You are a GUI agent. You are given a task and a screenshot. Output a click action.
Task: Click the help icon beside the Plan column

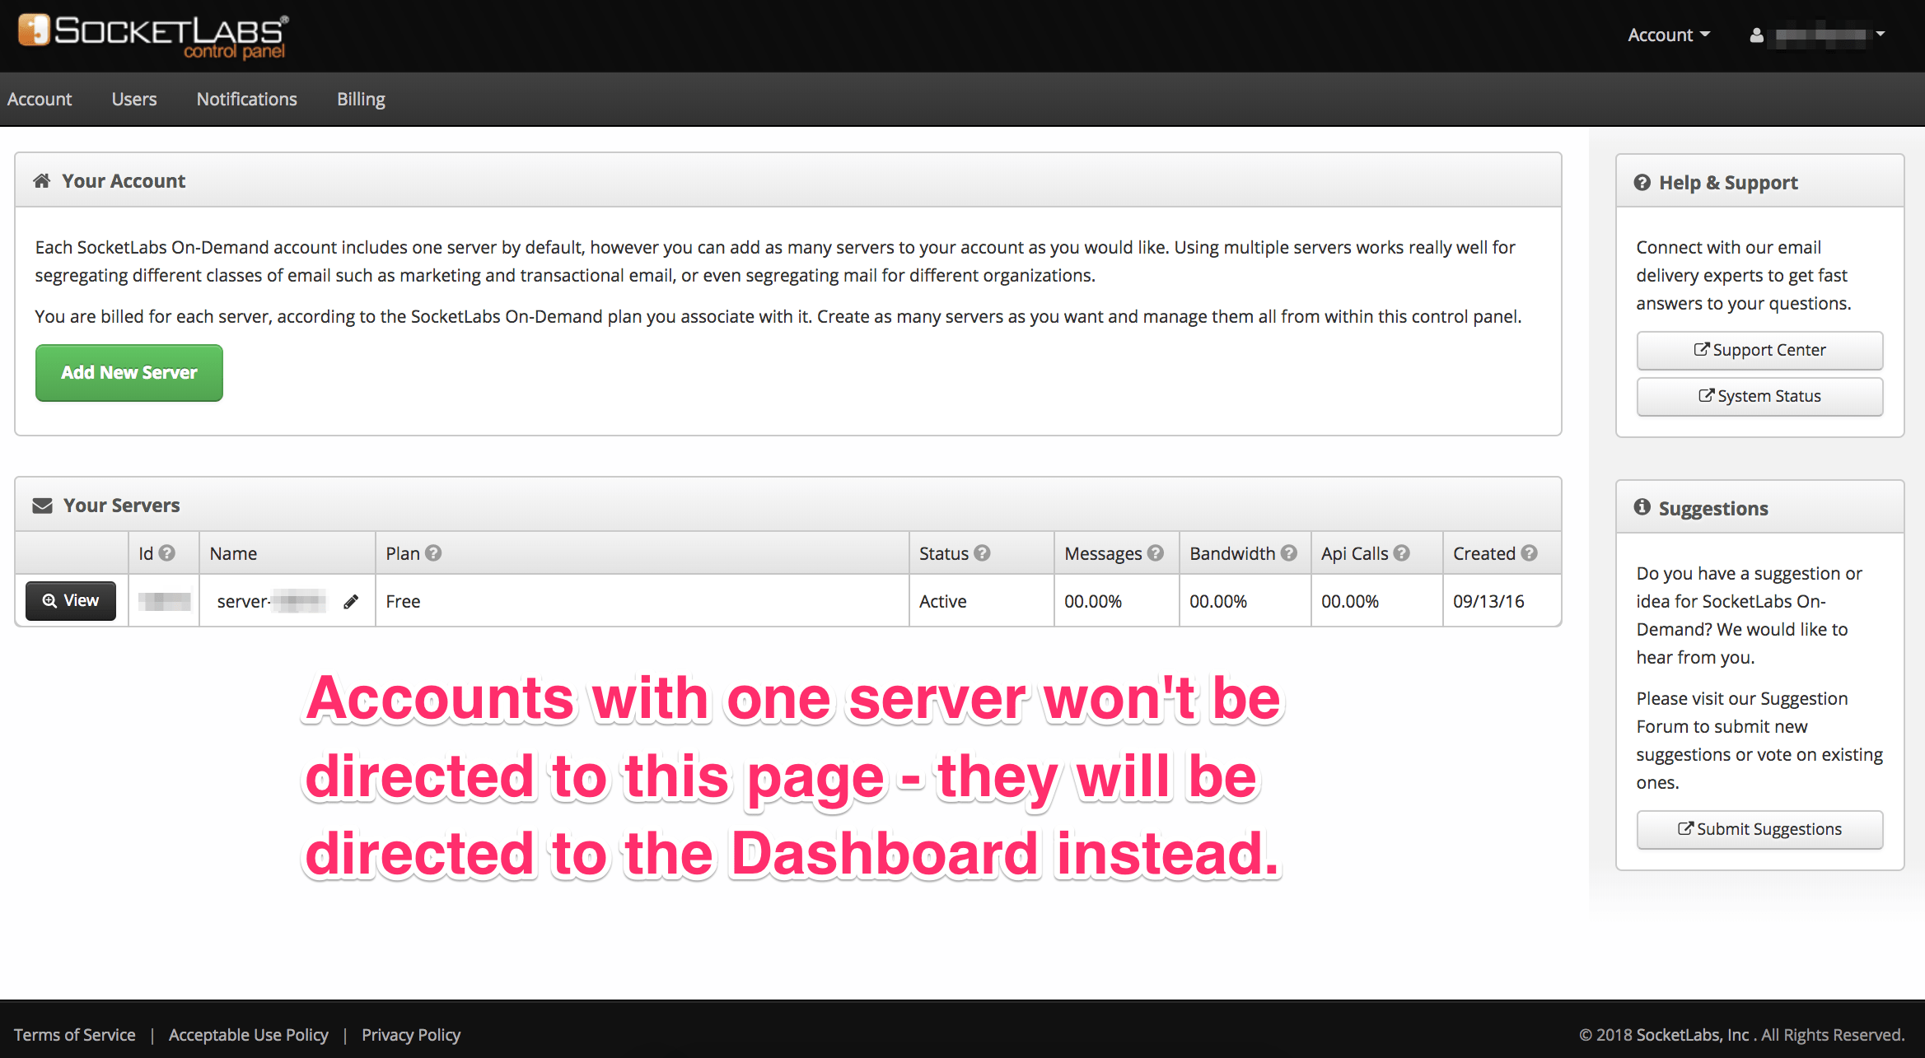[434, 553]
